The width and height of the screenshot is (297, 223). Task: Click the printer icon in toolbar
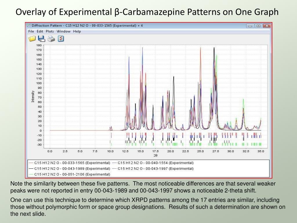(x=51, y=39)
